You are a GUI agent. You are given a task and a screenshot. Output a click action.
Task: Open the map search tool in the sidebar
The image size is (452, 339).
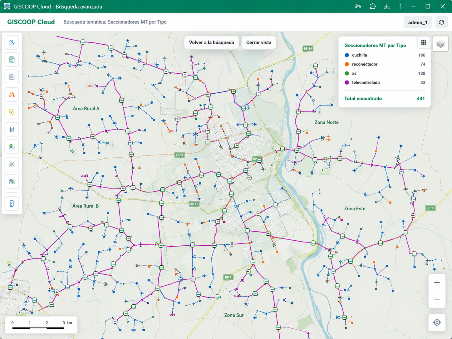click(12, 42)
